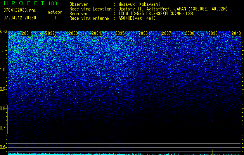Click the 2035 time marker
Viewport: 244px width, 155px height.
120,33
